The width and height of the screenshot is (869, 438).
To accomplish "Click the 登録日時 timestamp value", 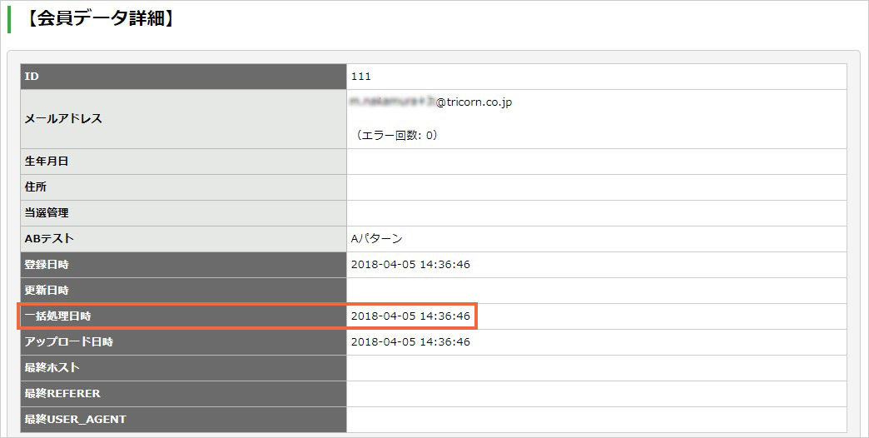I will [410, 265].
